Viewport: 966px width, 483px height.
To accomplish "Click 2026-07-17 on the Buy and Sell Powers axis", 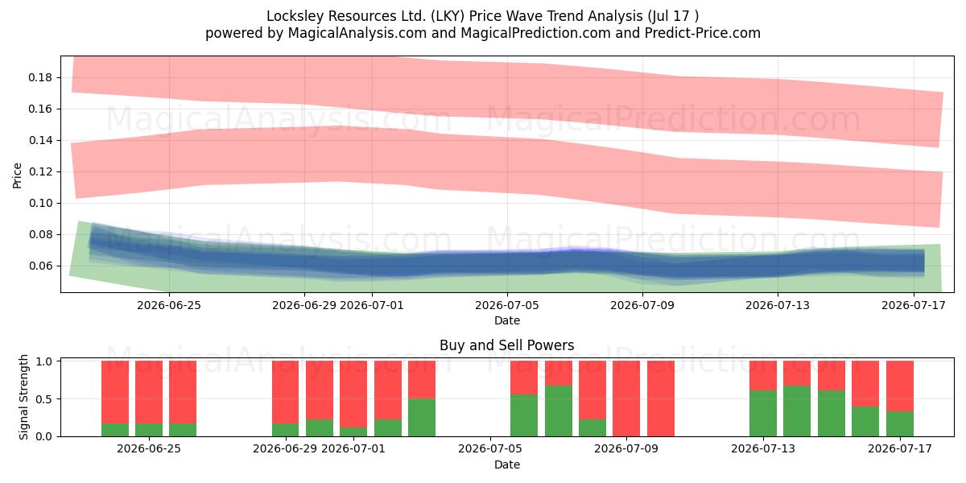I will 899,449.
